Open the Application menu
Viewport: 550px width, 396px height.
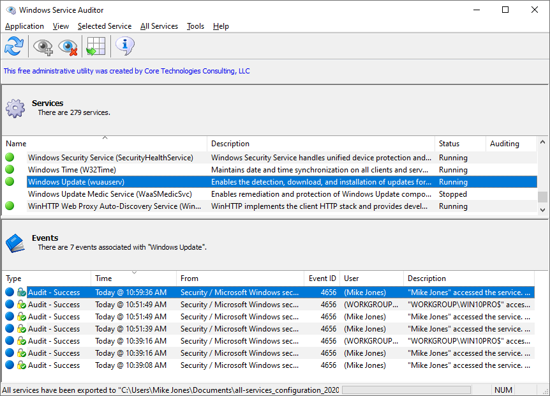coord(24,26)
